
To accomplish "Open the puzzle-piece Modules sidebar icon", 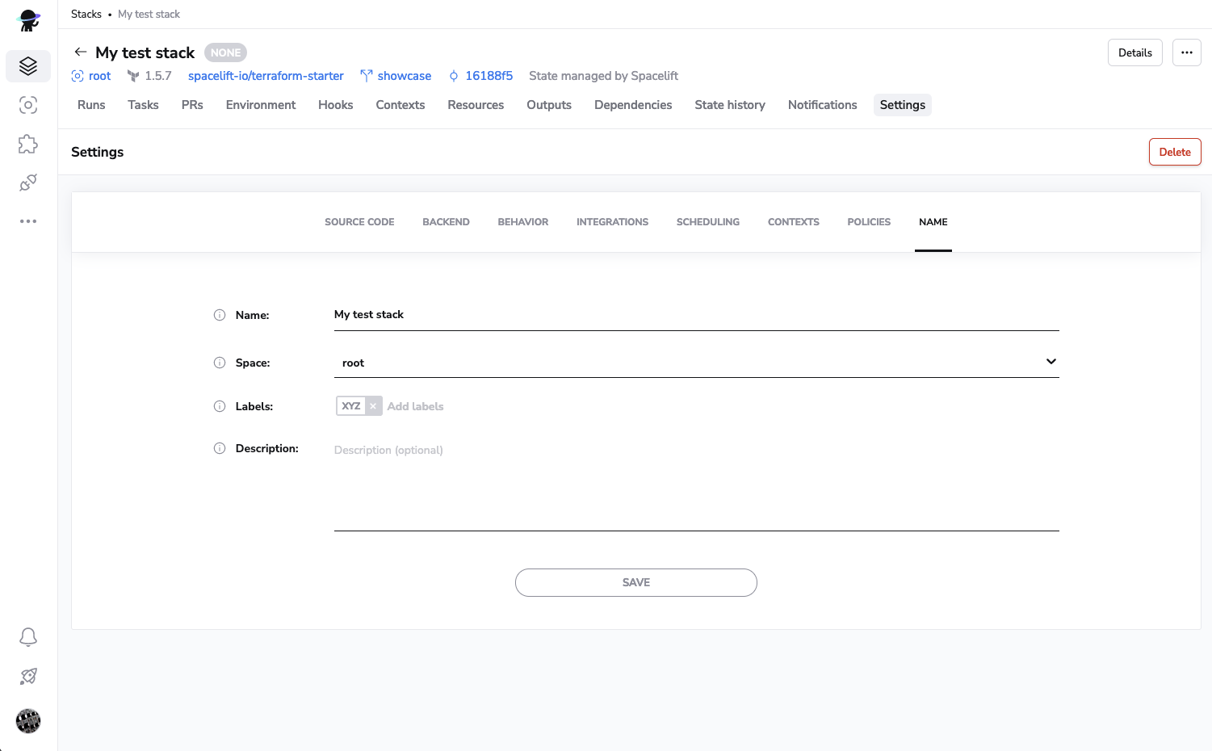I will (28, 144).
